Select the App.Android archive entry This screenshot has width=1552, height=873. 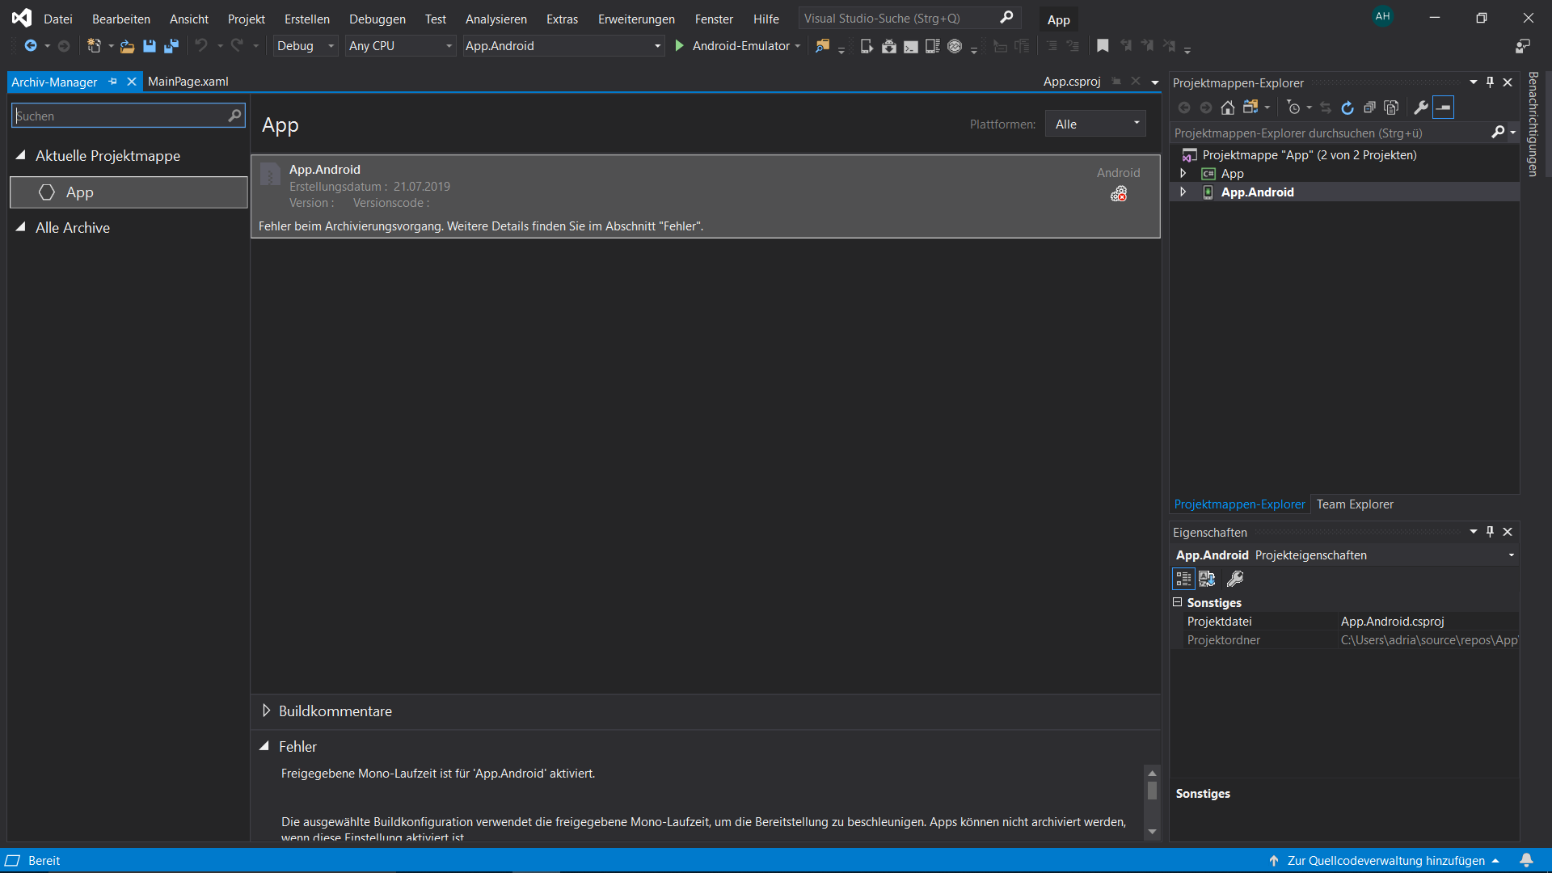tap(706, 196)
